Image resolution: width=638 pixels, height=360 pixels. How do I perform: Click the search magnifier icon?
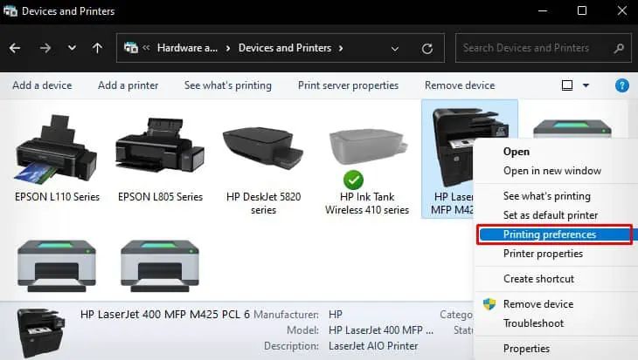point(619,48)
